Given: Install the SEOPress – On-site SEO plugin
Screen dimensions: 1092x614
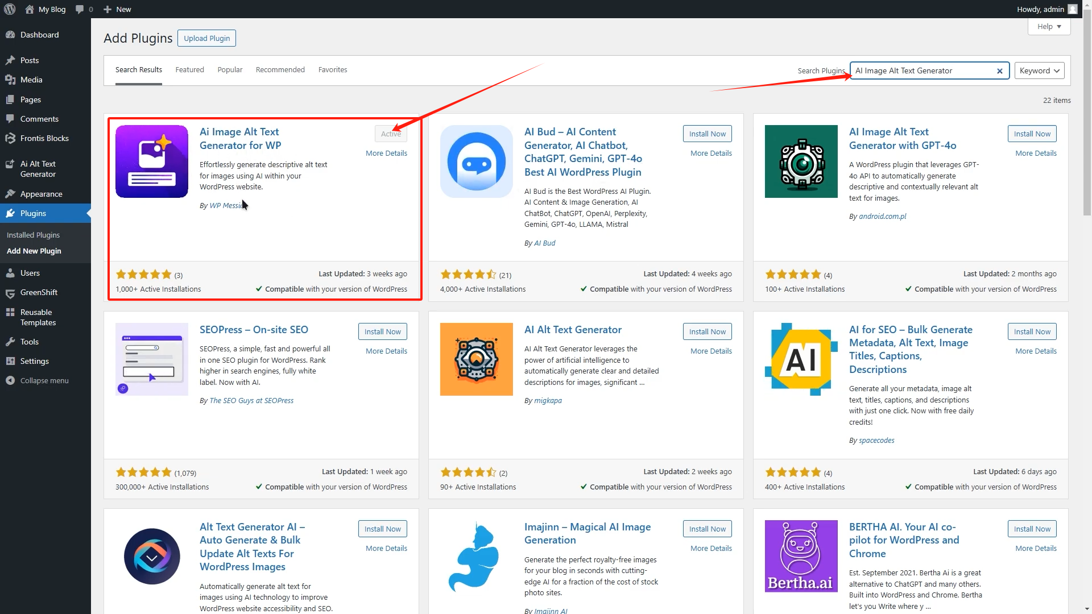Looking at the screenshot, I should [382, 331].
